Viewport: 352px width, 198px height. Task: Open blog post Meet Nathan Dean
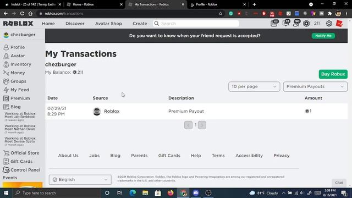20,128
